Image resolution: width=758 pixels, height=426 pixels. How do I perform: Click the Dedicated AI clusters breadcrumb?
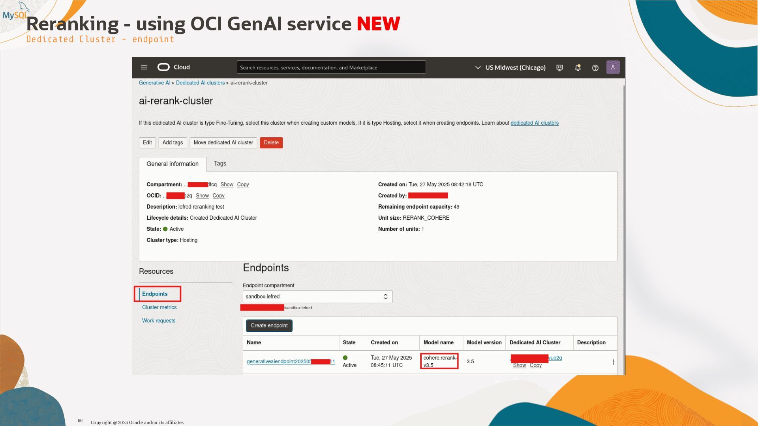200,83
